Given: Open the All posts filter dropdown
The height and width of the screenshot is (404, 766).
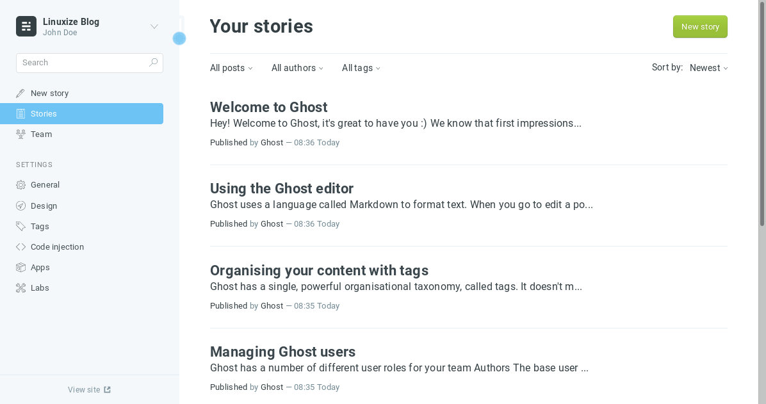Looking at the screenshot, I should [x=231, y=68].
